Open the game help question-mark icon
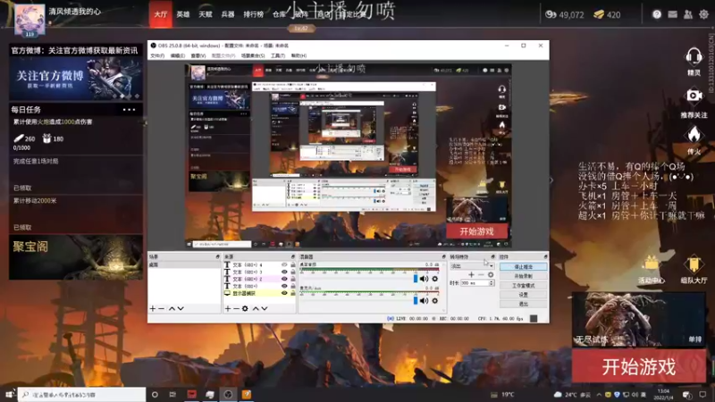The width and height of the screenshot is (715, 402). click(x=657, y=14)
